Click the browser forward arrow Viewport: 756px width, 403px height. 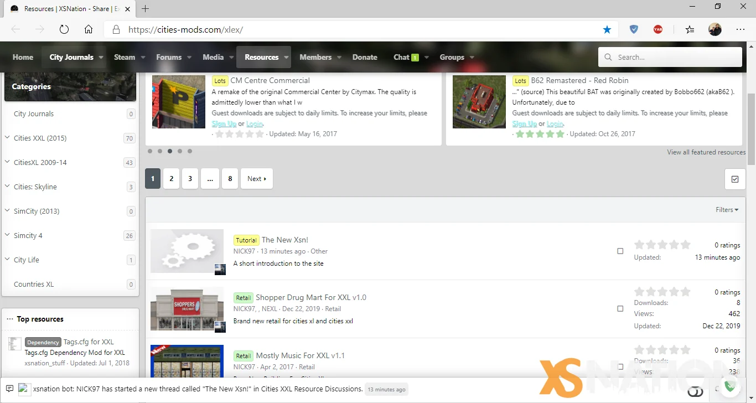[40, 30]
